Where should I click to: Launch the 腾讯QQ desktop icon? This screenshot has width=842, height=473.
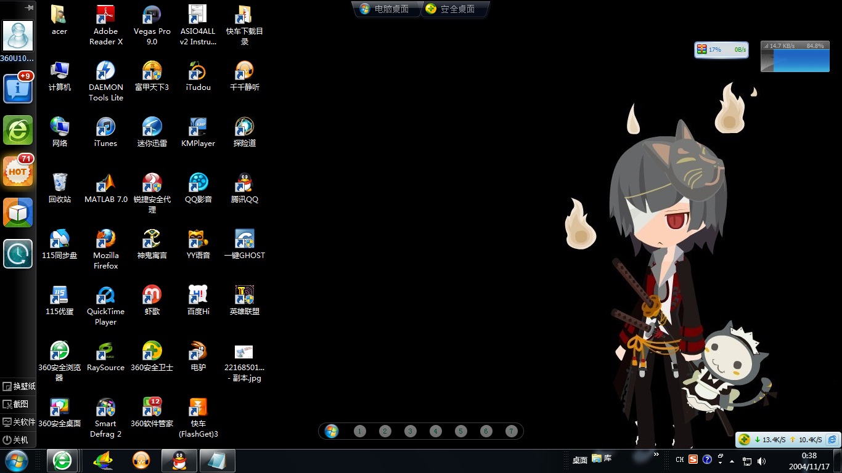click(244, 183)
